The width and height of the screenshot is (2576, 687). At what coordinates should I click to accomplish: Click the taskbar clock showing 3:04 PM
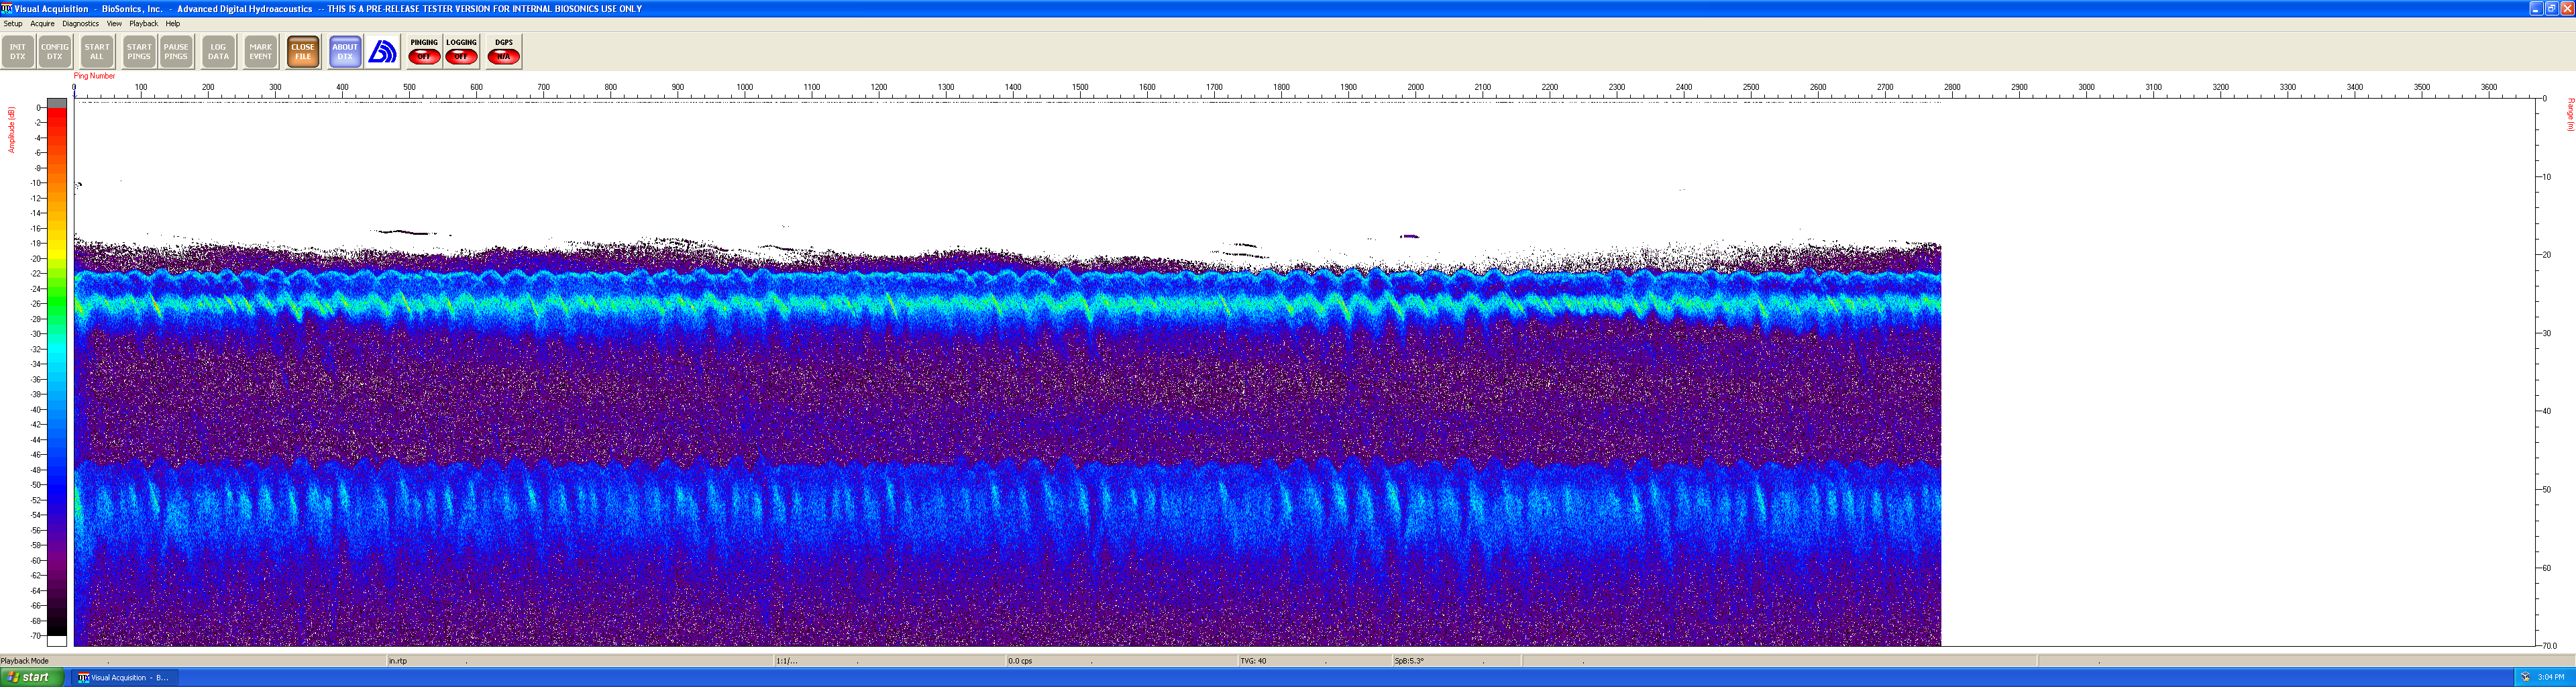pyautogui.click(x=2551, y=677)
